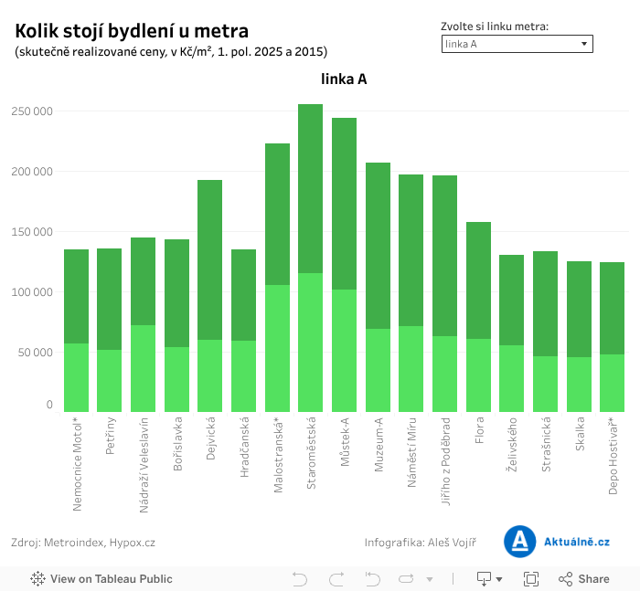This screenshot has width=640, height=591.
Task: Click the 'Můstek-A' axis label
Action: click(x=345, y=441)
